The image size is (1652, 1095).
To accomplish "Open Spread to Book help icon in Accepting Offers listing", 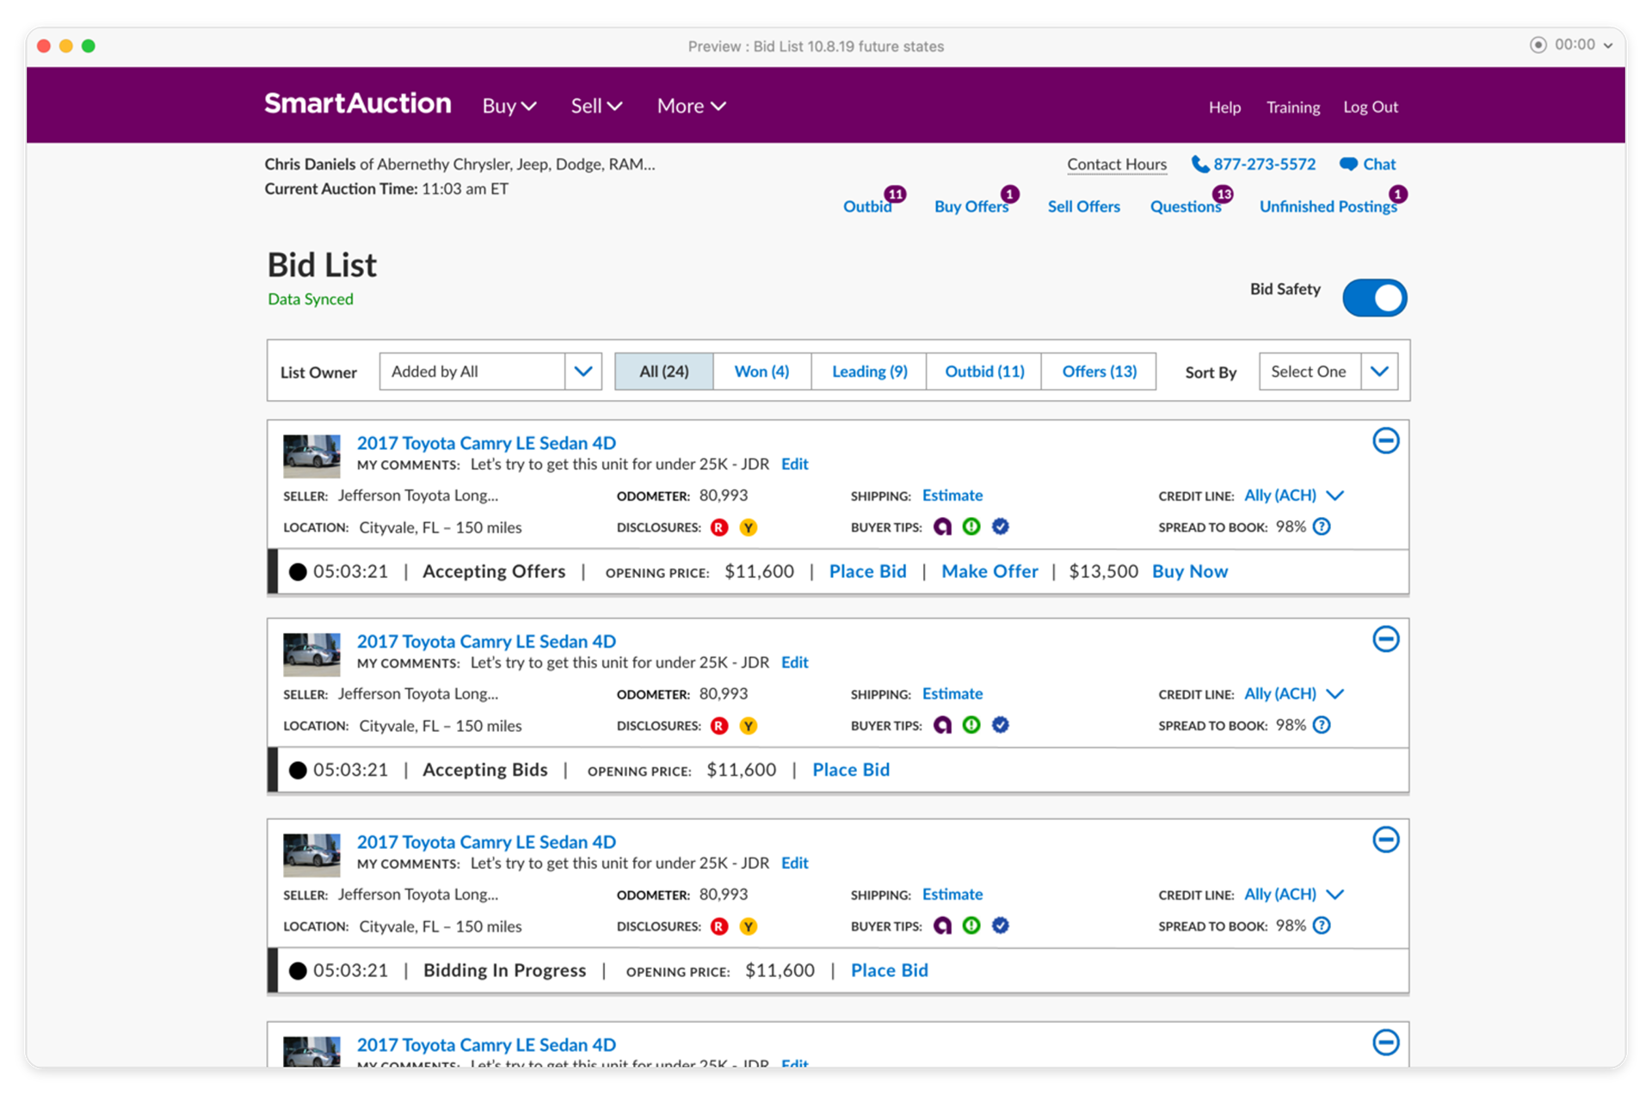I will [x=1322, y=526].
